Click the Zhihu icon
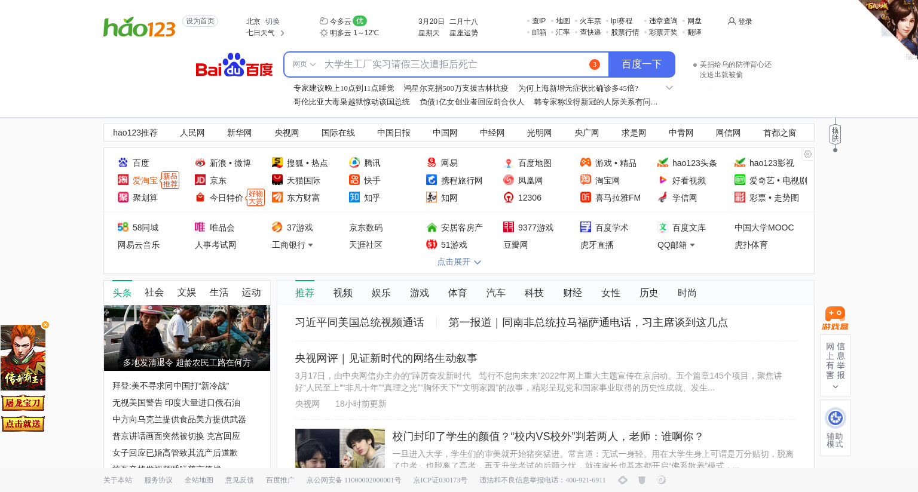Image resolution: width=918 pixels, height=492 pixels. (354, 197)
